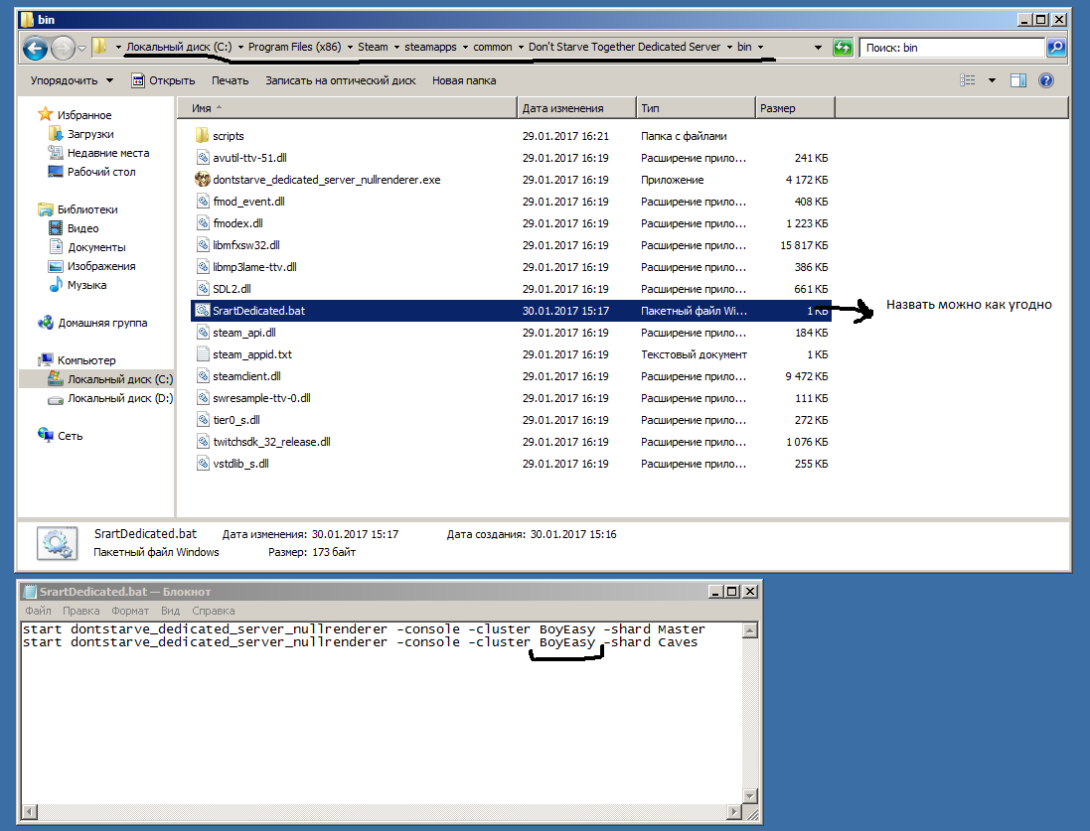This screenshot has height=831, width=1090.
Task: Select Локальный диск (D:) in navigation tree
Action: [119, 398]
